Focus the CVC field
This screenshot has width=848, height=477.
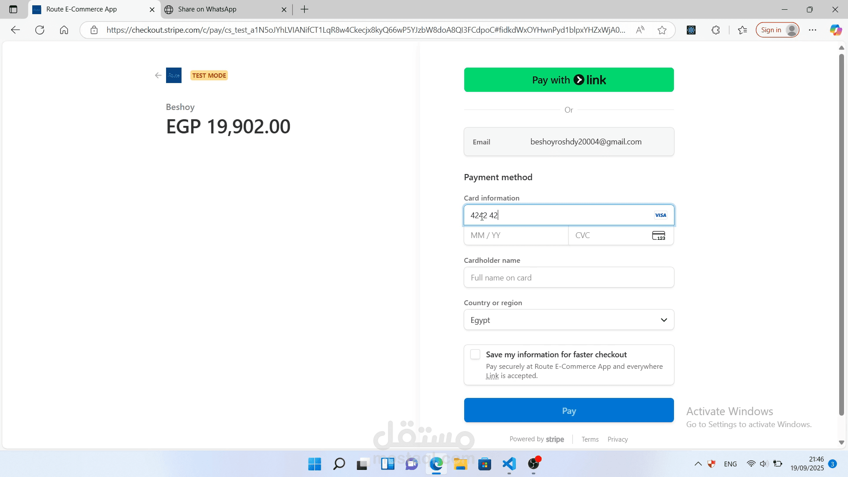tap(621, 235)
